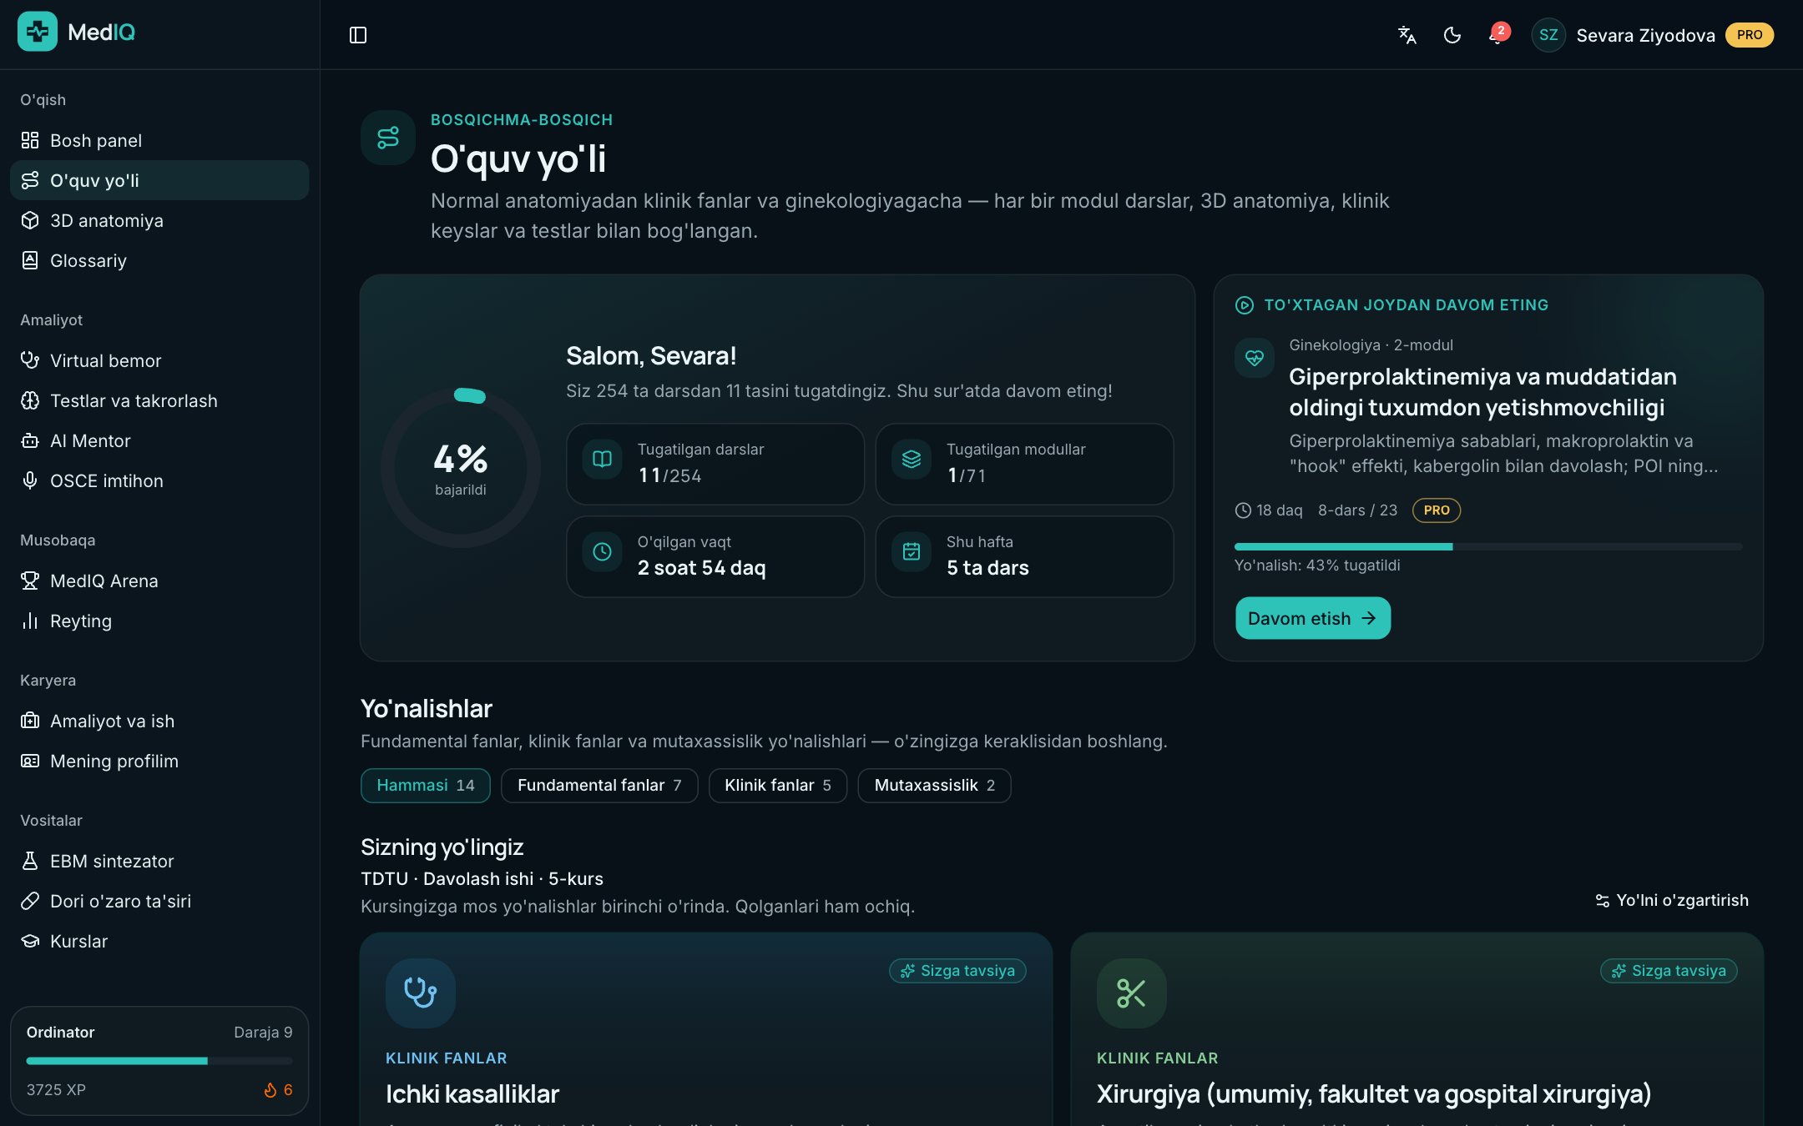Filter by Mutaxassislik 2
The image size is (1803, 1126).
934,786
